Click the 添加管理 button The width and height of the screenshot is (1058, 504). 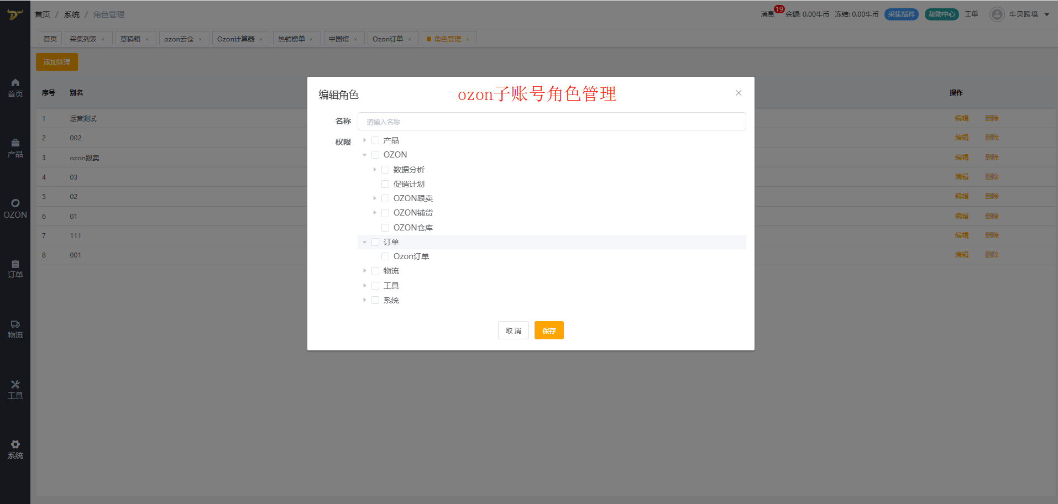click(x=57, y=62)
